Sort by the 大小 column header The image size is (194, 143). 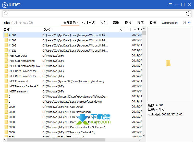(123, 29)
